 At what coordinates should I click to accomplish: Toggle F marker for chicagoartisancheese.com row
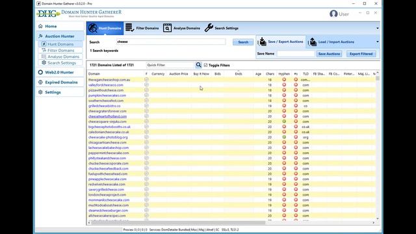click(x=146, y=142)
